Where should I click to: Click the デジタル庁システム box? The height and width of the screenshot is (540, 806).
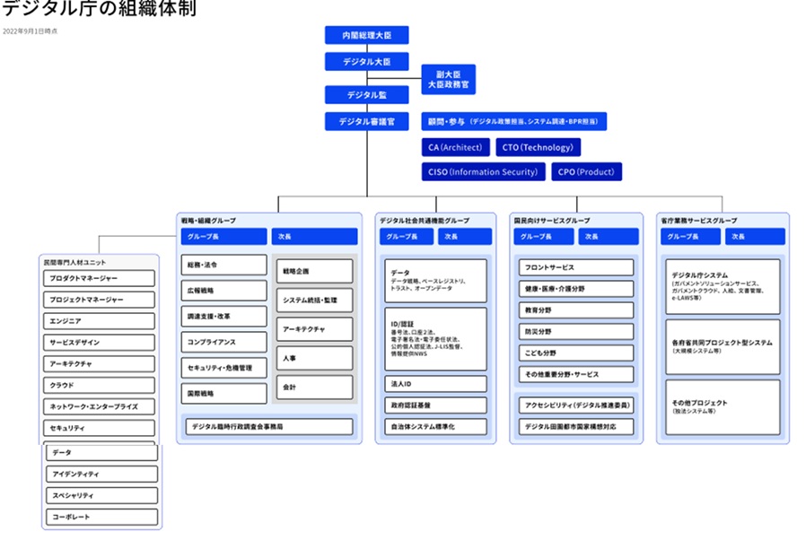click(723, 287)
